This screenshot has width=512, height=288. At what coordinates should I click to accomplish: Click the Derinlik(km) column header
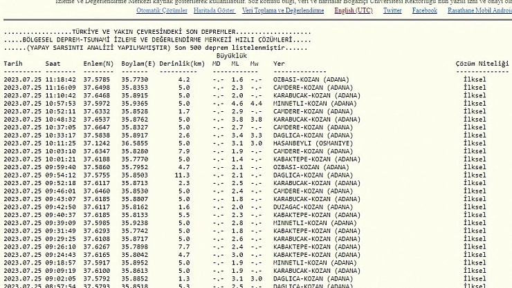182,64
